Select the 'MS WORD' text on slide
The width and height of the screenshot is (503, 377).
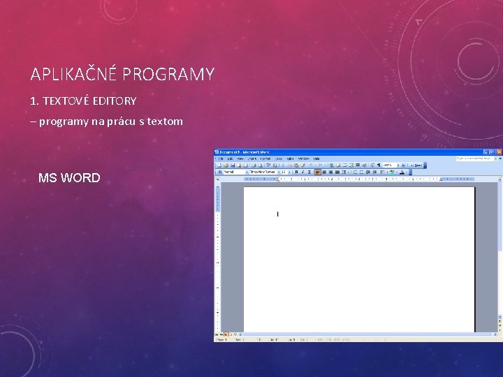pos(69,177)
